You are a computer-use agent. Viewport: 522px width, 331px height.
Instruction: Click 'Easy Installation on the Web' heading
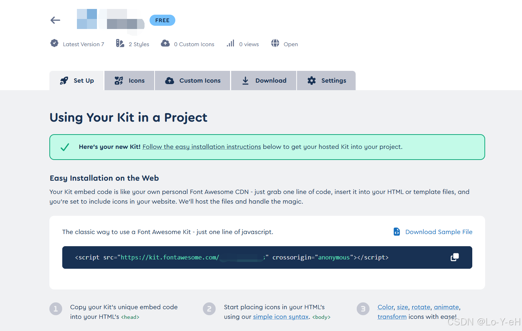(x=104, y=178)
